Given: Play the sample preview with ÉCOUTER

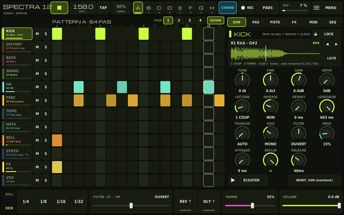Looking at the screenshot, I should (248, 180).
